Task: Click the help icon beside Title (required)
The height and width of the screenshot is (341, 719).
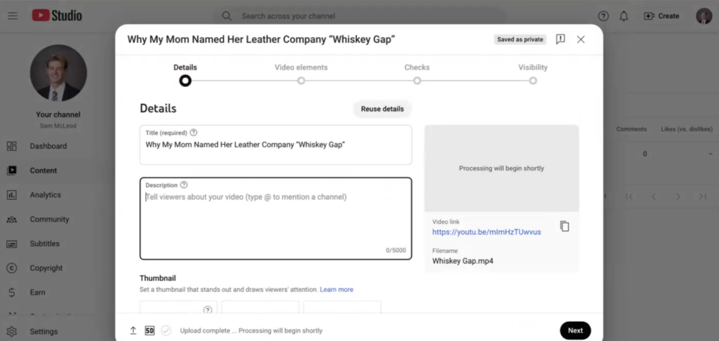Action: (194, 133)
